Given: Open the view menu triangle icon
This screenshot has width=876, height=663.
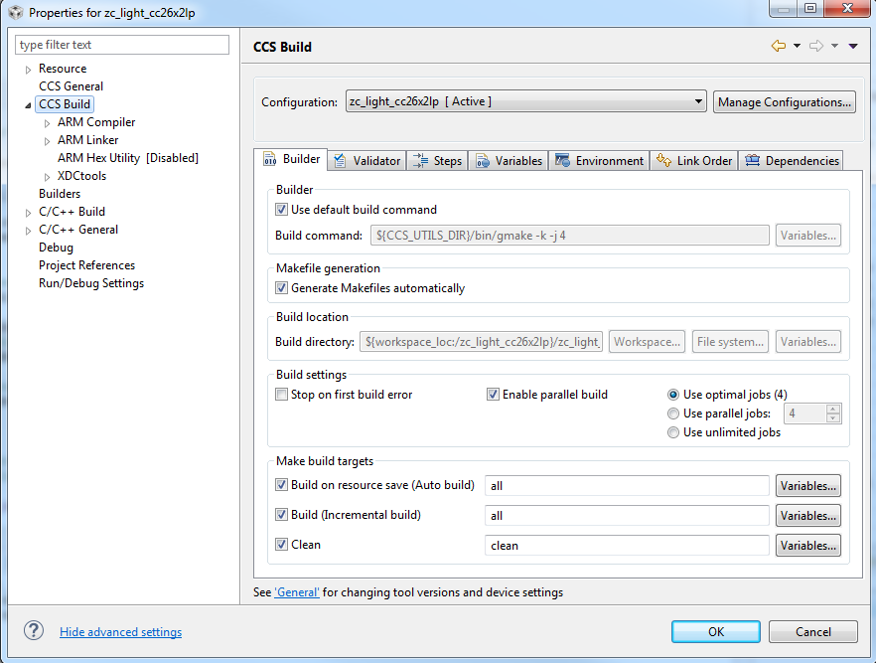Looking at the screenshot, I should [853, 47].
